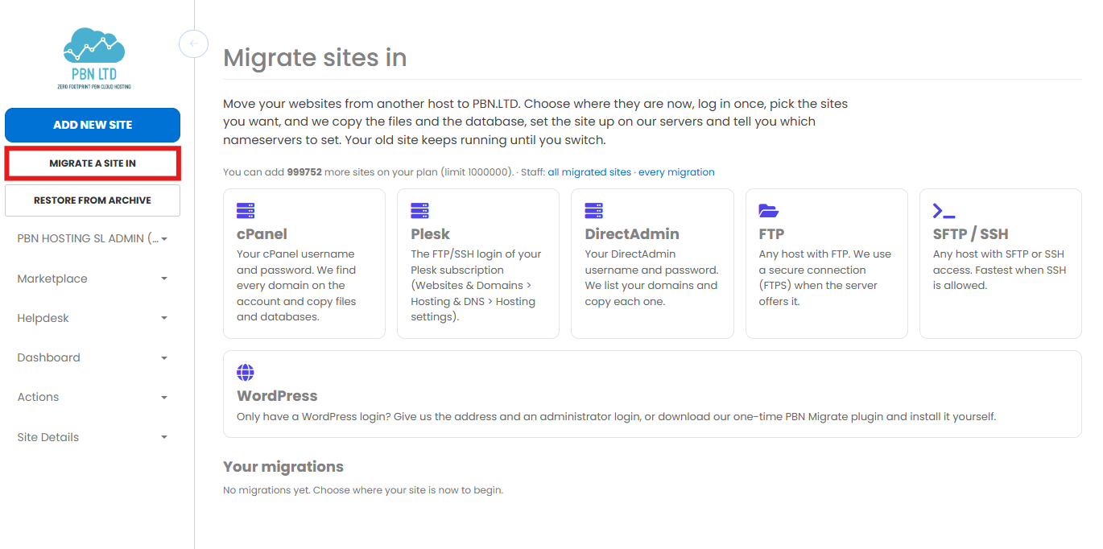
Task: Open PBN HOSTING SL ADMIN account menu
Action: (93, 239)
